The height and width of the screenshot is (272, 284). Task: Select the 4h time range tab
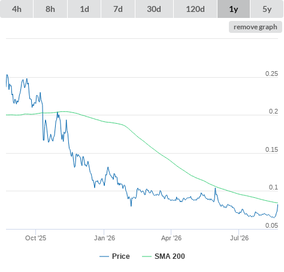17,9
